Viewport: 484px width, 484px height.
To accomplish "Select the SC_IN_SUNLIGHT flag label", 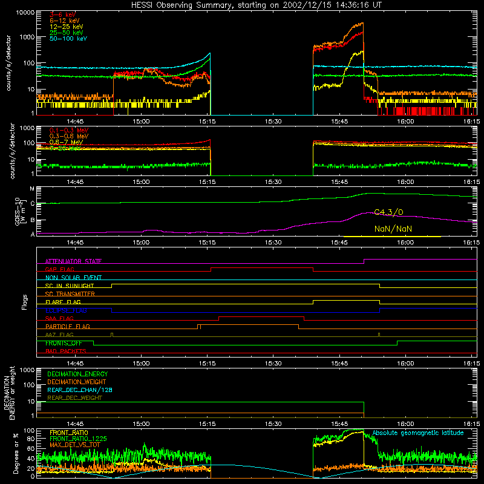I will tap(70, 286).
